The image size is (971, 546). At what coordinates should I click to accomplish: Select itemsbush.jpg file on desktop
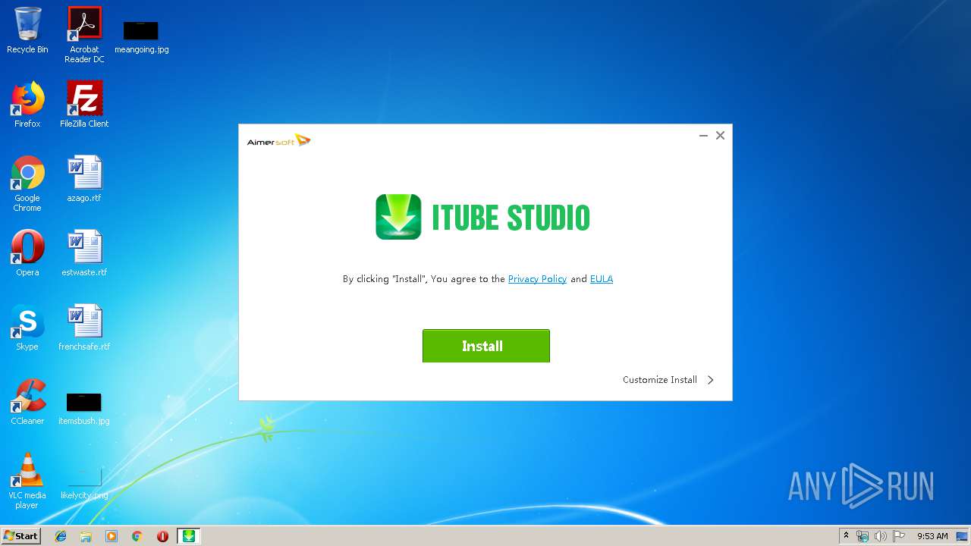[x=84, y=409]
